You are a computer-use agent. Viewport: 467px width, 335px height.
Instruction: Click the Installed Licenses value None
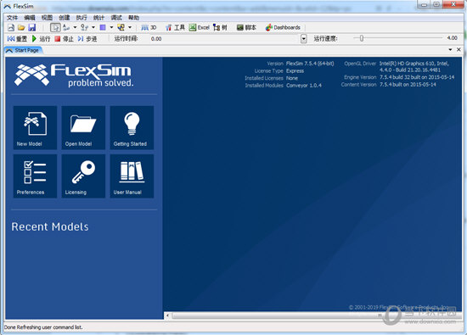pos(292,78)
